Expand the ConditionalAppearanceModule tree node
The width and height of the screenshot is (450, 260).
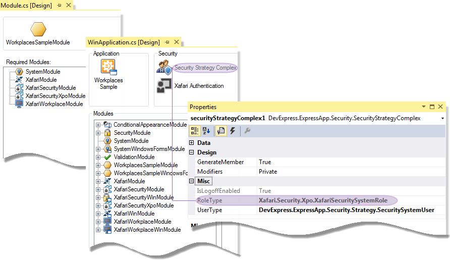point(98,125)
